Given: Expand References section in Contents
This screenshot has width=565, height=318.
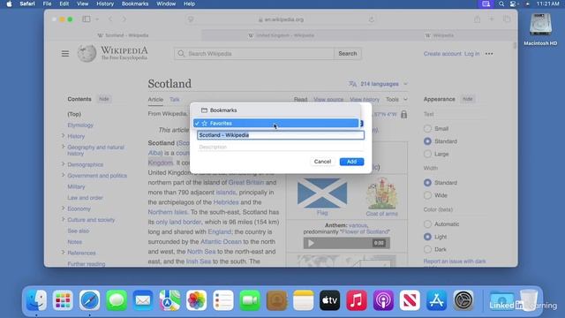Looking at the screenshot, I should tap(63, 253).
